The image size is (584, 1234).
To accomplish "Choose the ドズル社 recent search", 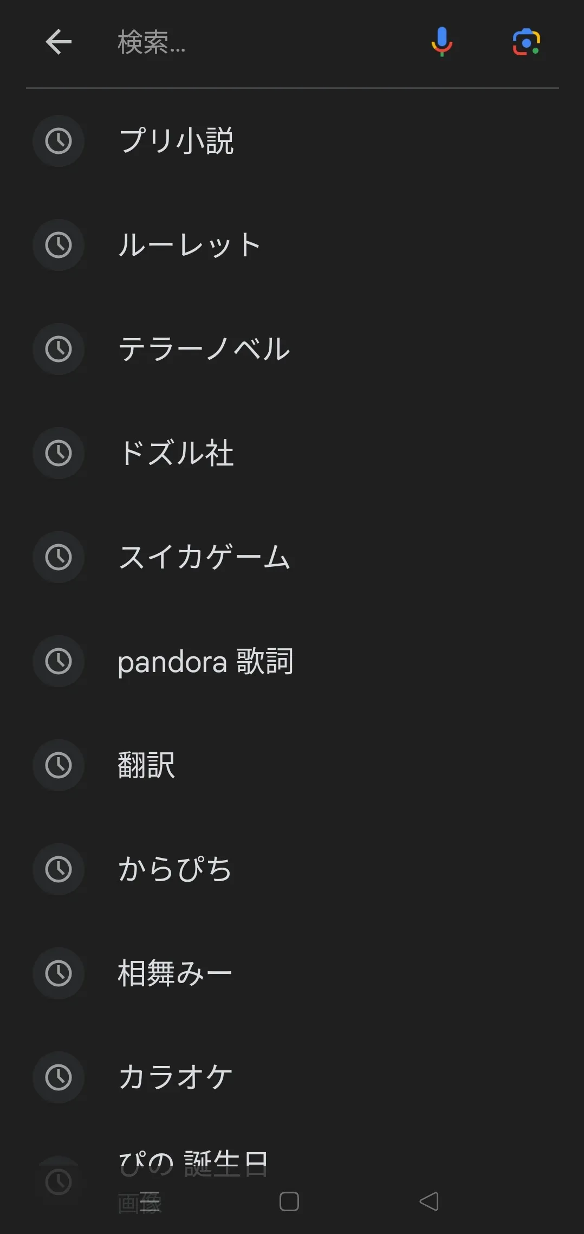I will tap(177, 453).
